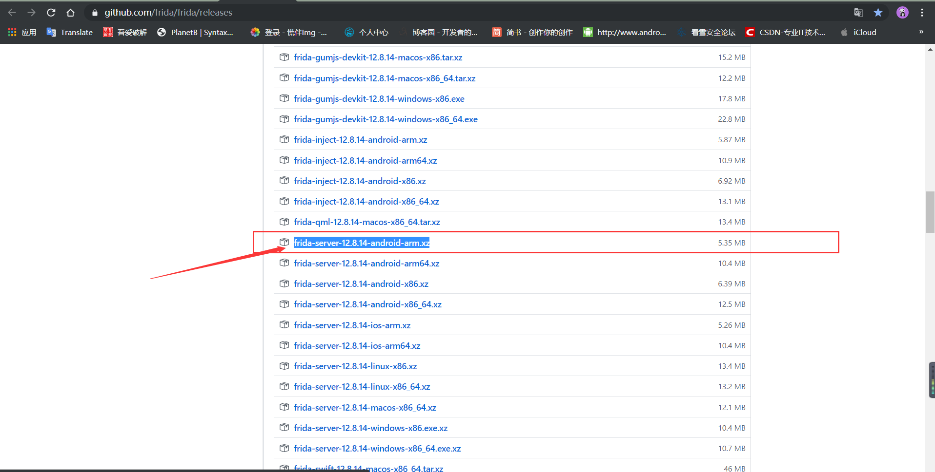The height and width of the screenshot is (472, 935).
Task: Click the 5.35 MB file size
Action: (x=732, y=243)
